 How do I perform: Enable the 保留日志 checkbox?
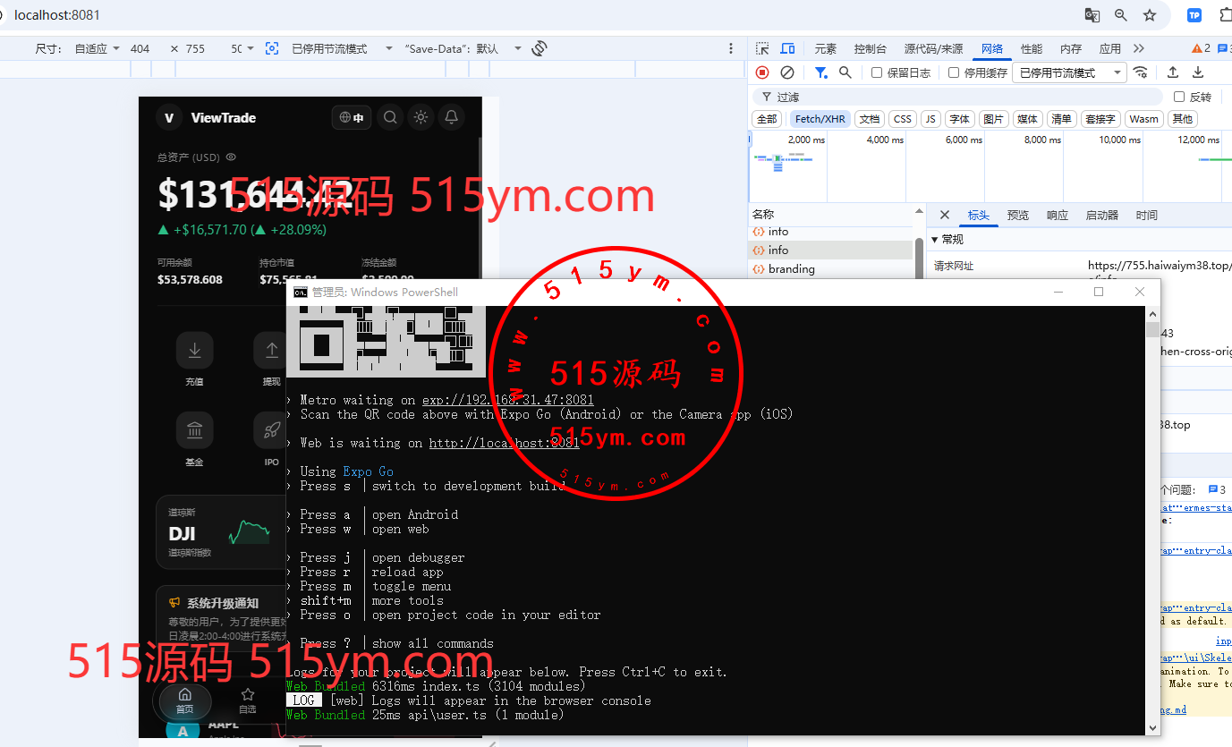pos(877,72)
